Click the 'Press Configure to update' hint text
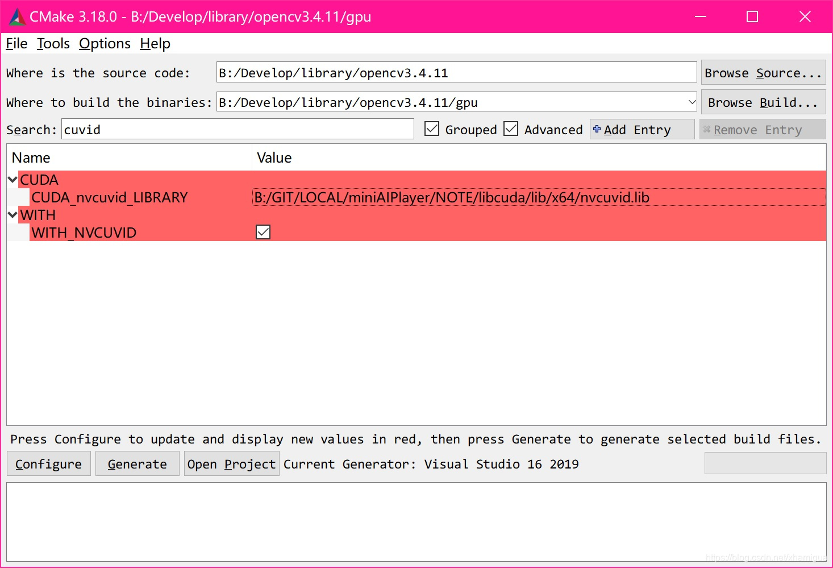The height and width of the screenshot is (568, 833). coord(416,439)
